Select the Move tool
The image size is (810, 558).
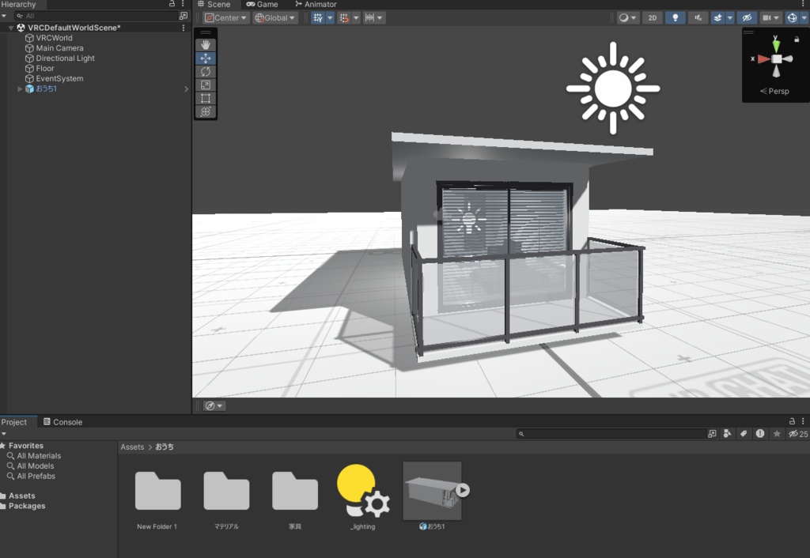(x=206, y=58)
